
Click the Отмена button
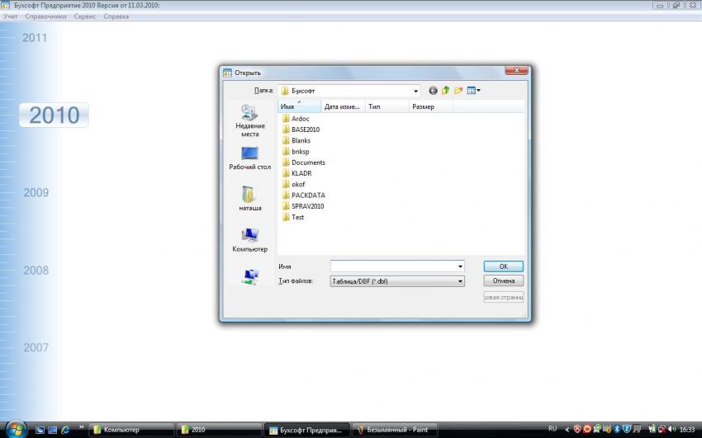pos(503,280)
